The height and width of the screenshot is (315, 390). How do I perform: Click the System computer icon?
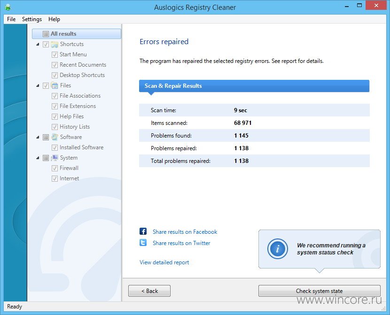55,158
